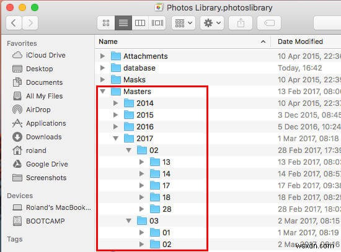Expand the 2016 folder
341x252 pixels.
tap(116, 126)
